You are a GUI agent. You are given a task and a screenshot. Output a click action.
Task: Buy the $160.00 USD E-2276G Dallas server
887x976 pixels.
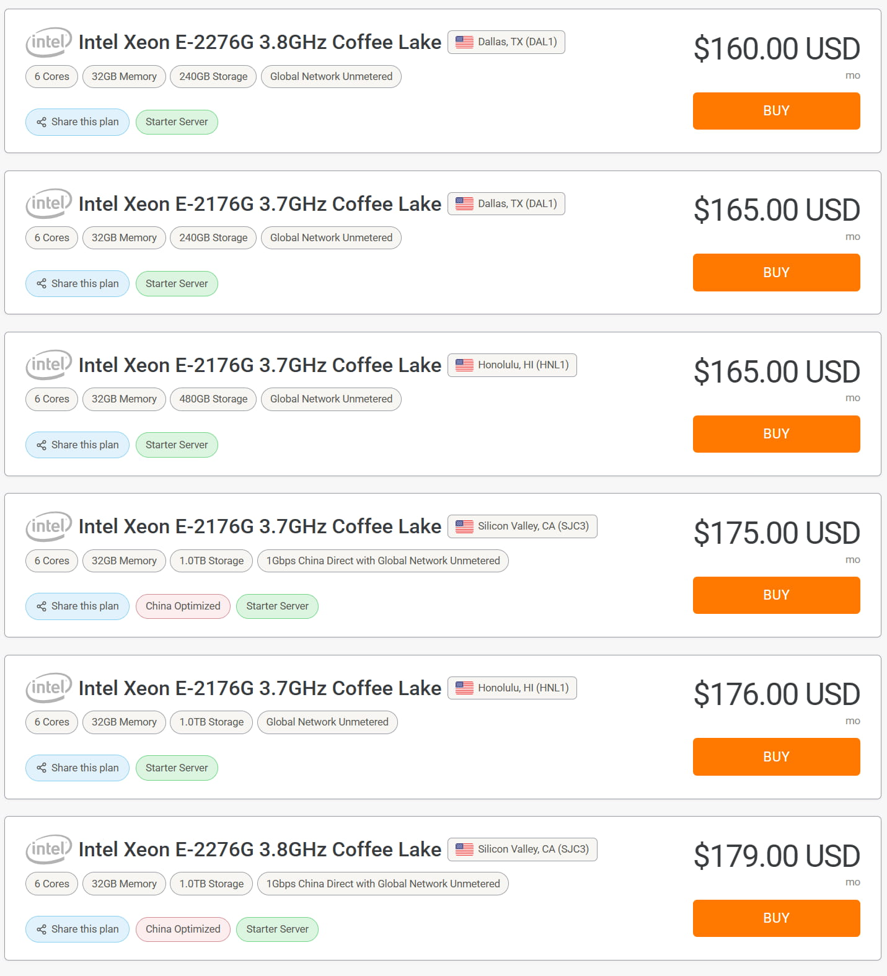776,111
